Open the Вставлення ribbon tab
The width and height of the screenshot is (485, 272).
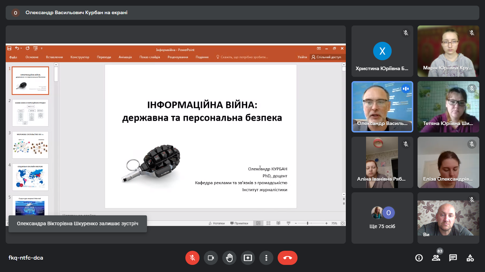(54, 57)
